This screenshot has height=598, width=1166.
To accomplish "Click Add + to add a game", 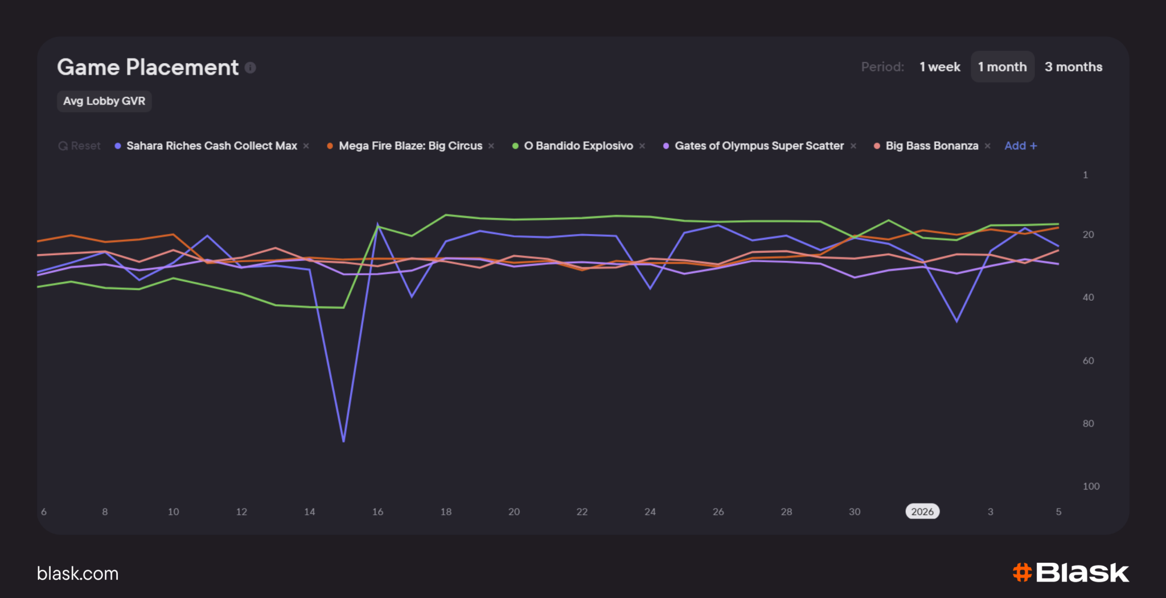I will pyautogui.click(x=1021, y=146).
